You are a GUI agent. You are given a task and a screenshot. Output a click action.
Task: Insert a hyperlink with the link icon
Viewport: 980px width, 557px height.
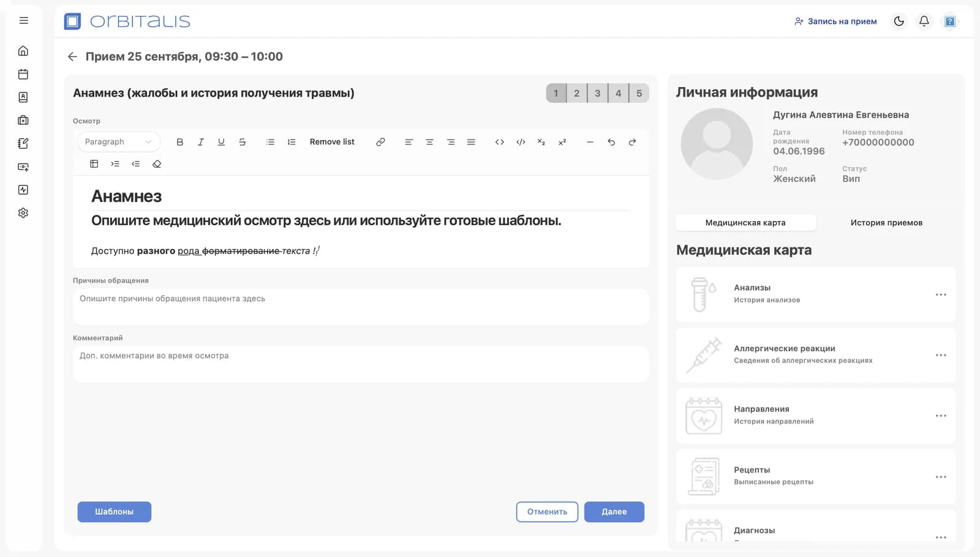pyautogui.click(x=380, y=142)
